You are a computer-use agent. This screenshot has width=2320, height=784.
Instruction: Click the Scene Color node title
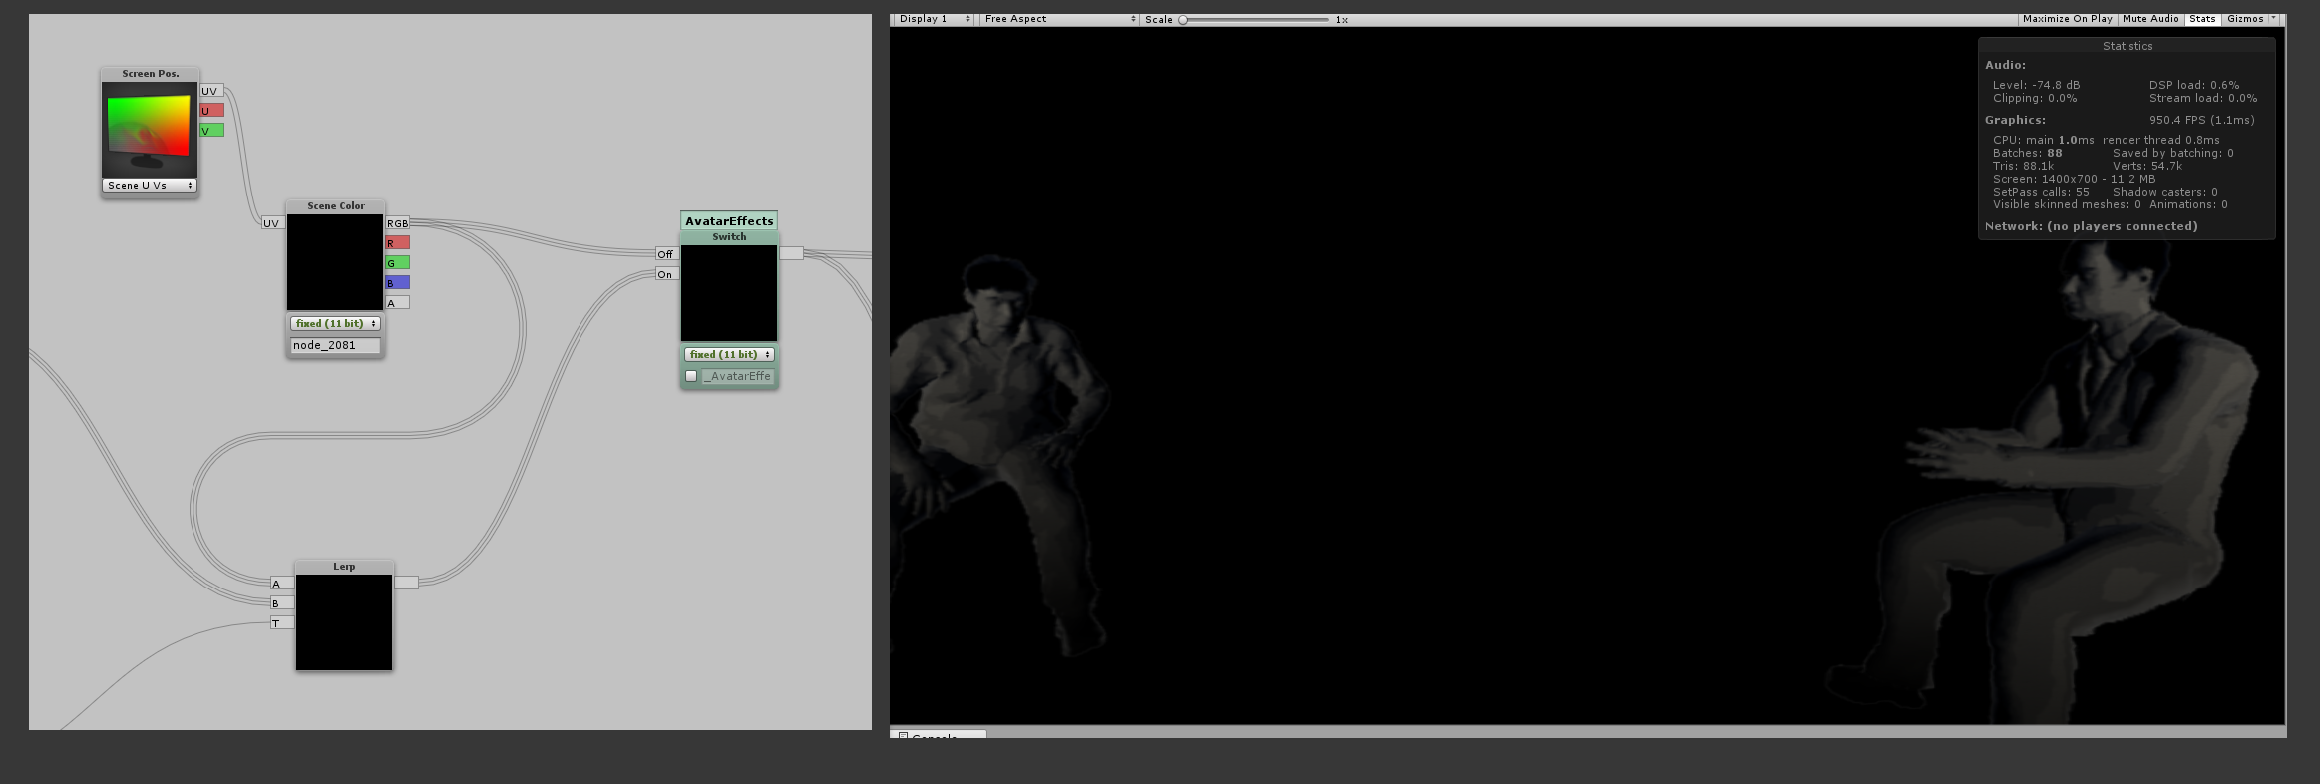point(336,206)
